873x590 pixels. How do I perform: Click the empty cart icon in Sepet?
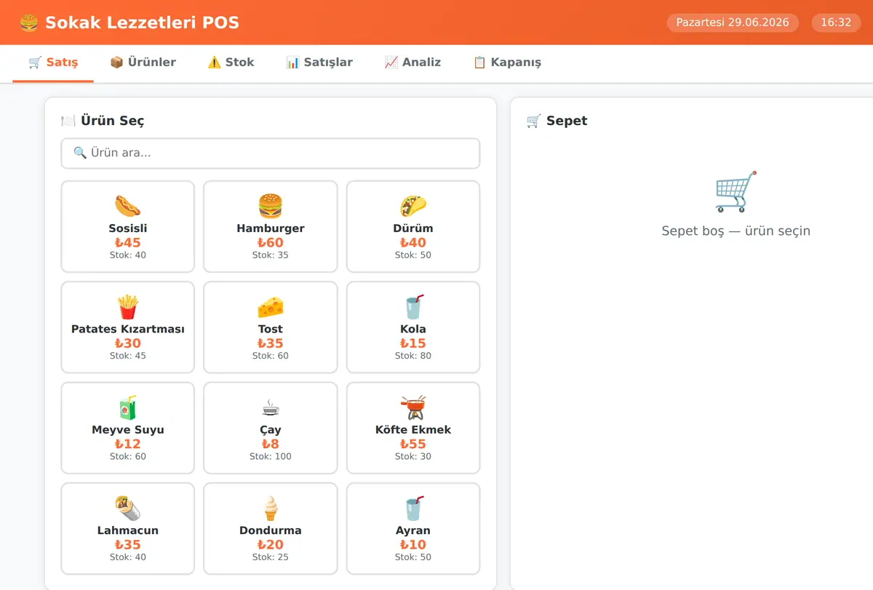[736, 192]
